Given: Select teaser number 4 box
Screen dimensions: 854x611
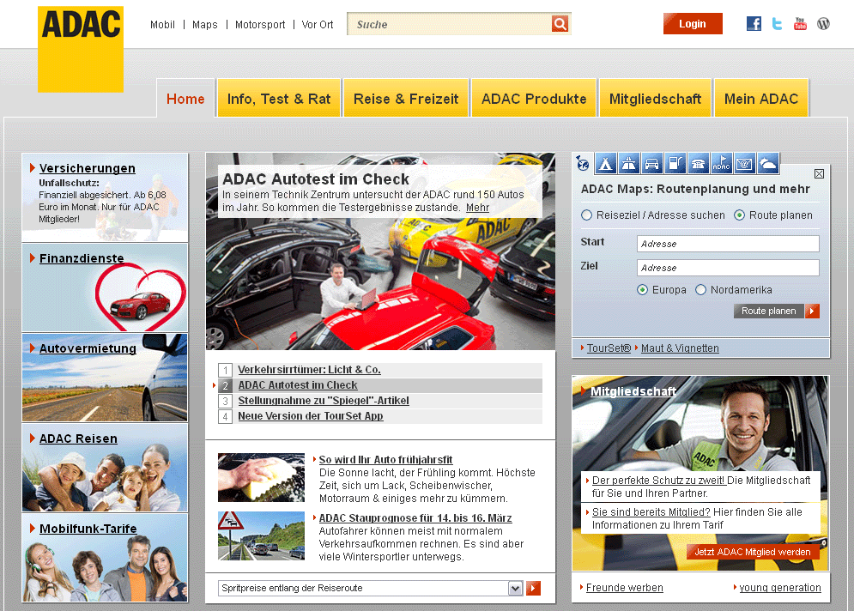Looking at the screenshot, I should tap(225, 416).
